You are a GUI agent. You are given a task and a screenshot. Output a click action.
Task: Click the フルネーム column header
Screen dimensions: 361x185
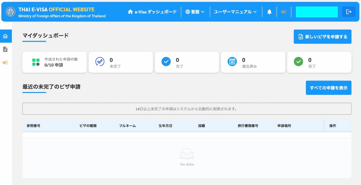[128, 126]
